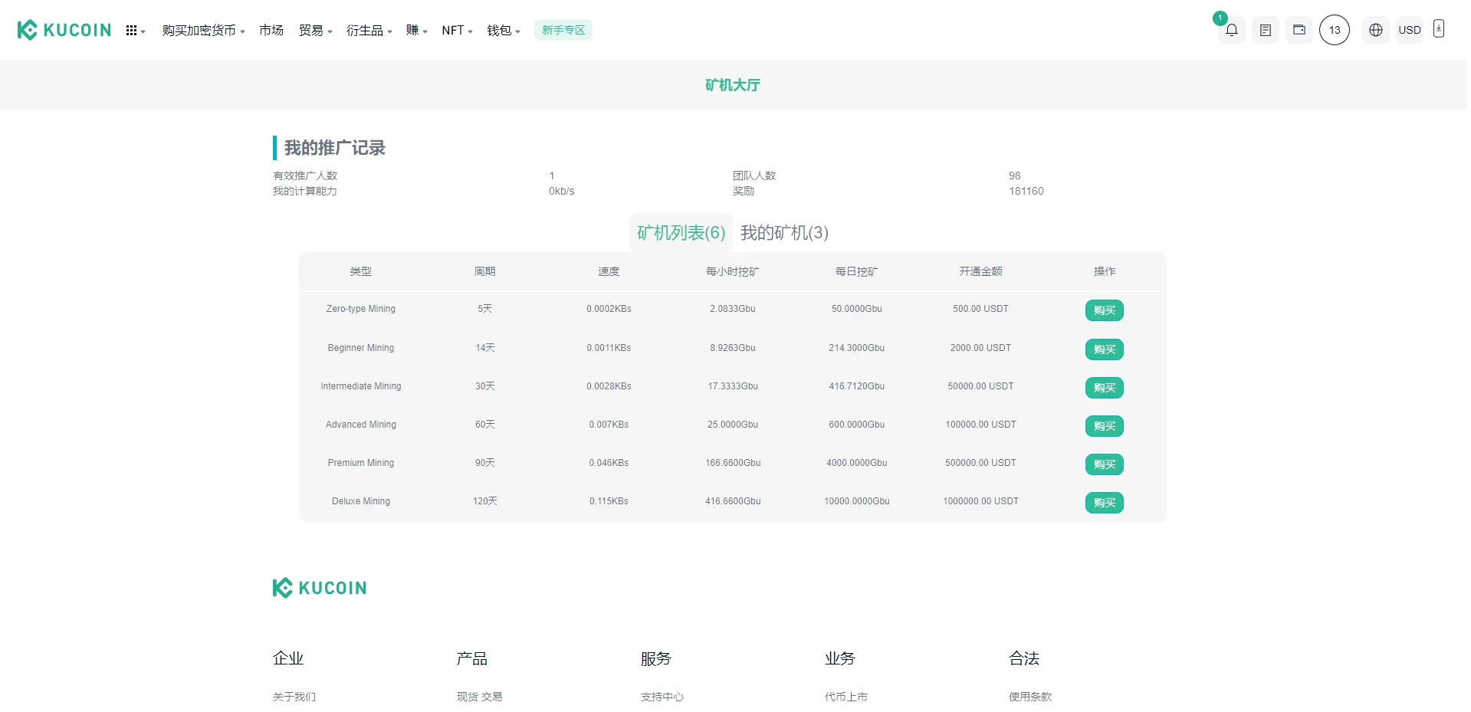Viewport: 1471px width, 712px height.
Task: Select the 矿机列表(6) tab
Action: 681,233
